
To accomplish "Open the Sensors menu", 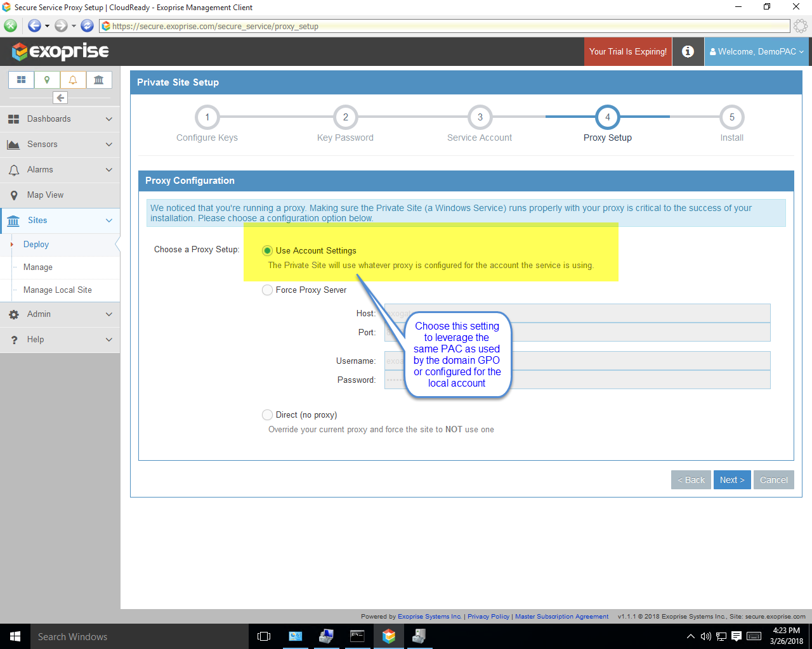I will (60, 145).
